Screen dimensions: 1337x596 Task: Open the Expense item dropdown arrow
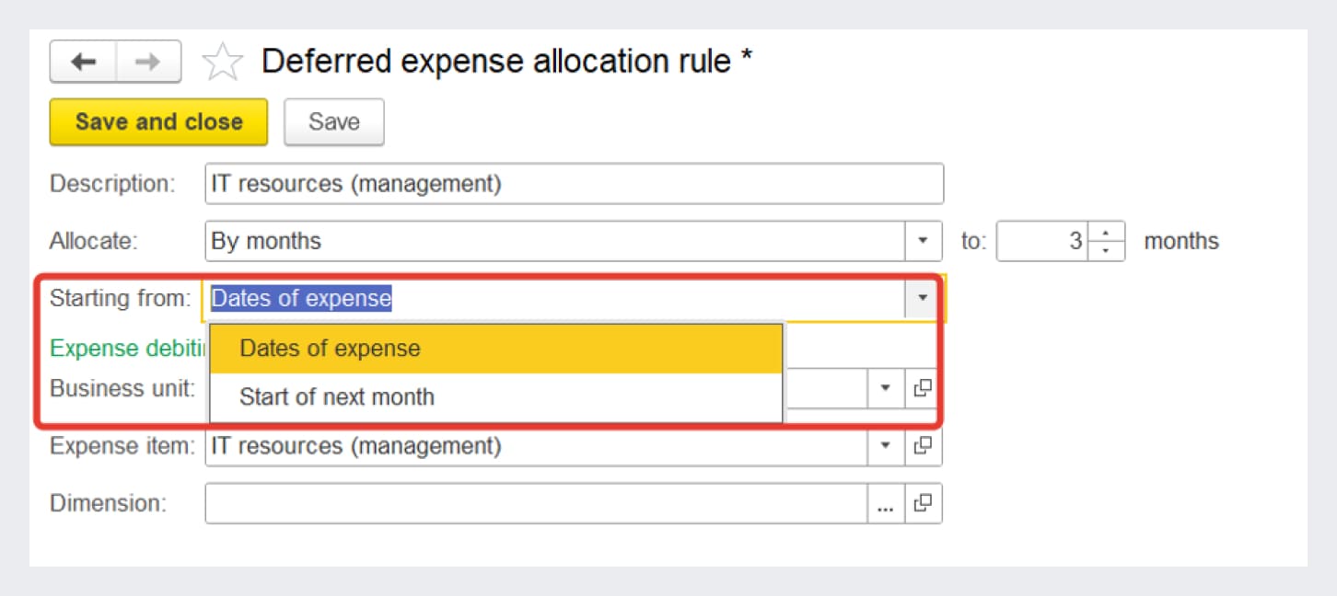886,446
